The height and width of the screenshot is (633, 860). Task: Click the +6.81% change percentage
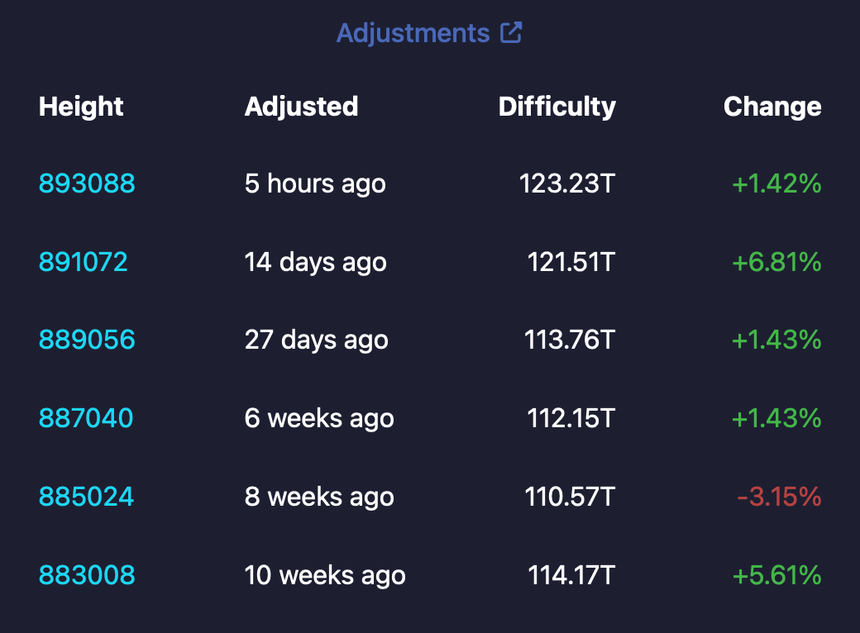pyautogui.click(x=773, y=262)
